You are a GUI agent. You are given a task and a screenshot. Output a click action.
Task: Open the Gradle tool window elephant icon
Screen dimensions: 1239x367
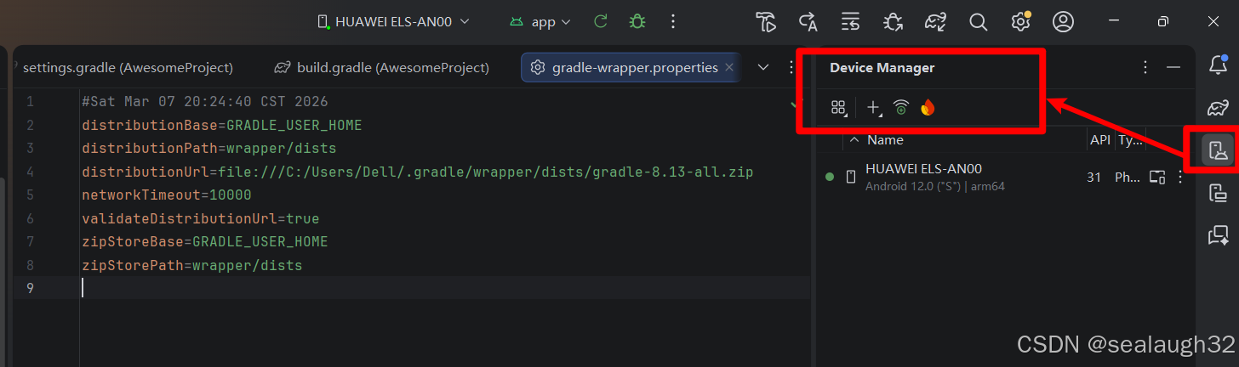[1218, 107]
